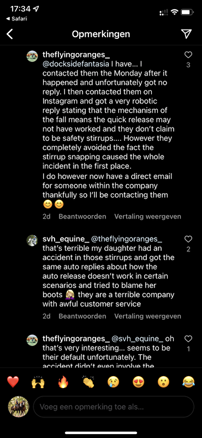This screenshot has width=202, height=438.
Task: Tap Beantwoorden under the svh_equine_ comment
Action: point(82,316)
